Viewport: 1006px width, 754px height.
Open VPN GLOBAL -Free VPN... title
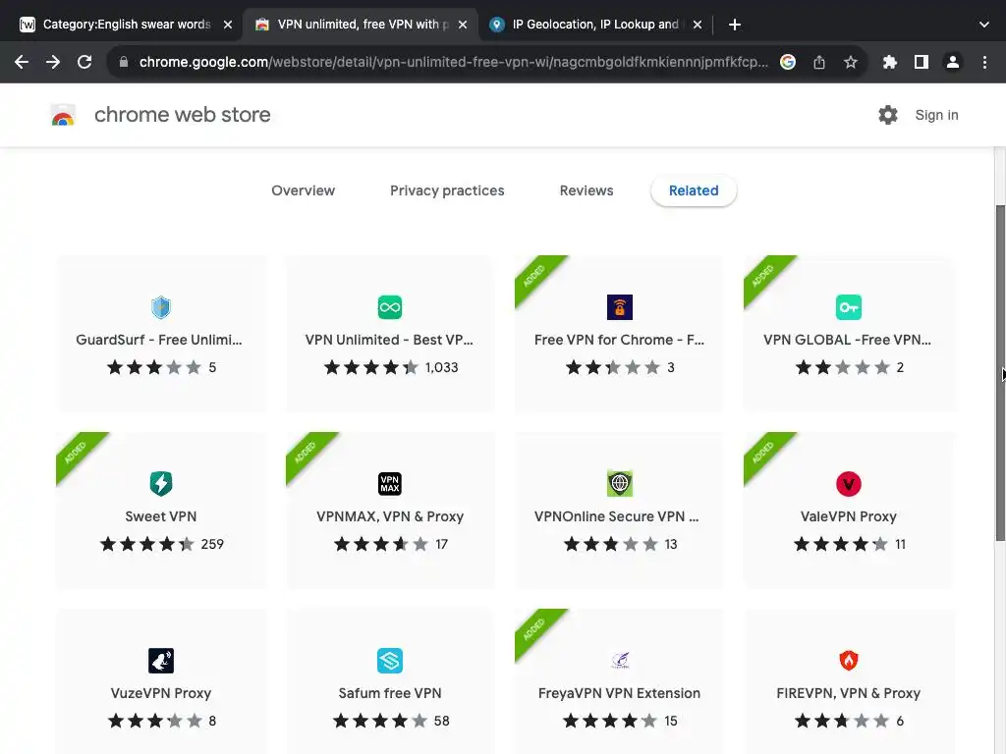tap(847, 340)
